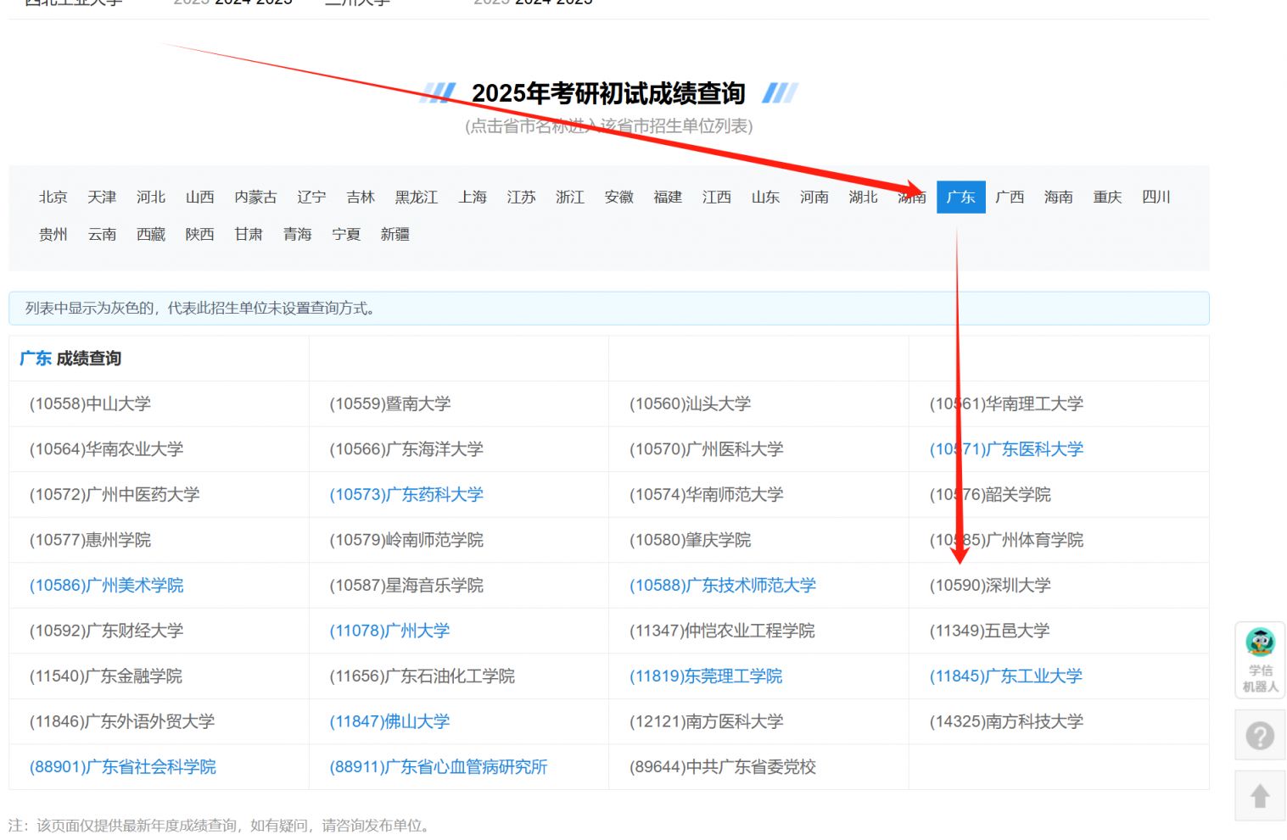Click the highlighted 广东 province tab

click(x=961, y=197)
